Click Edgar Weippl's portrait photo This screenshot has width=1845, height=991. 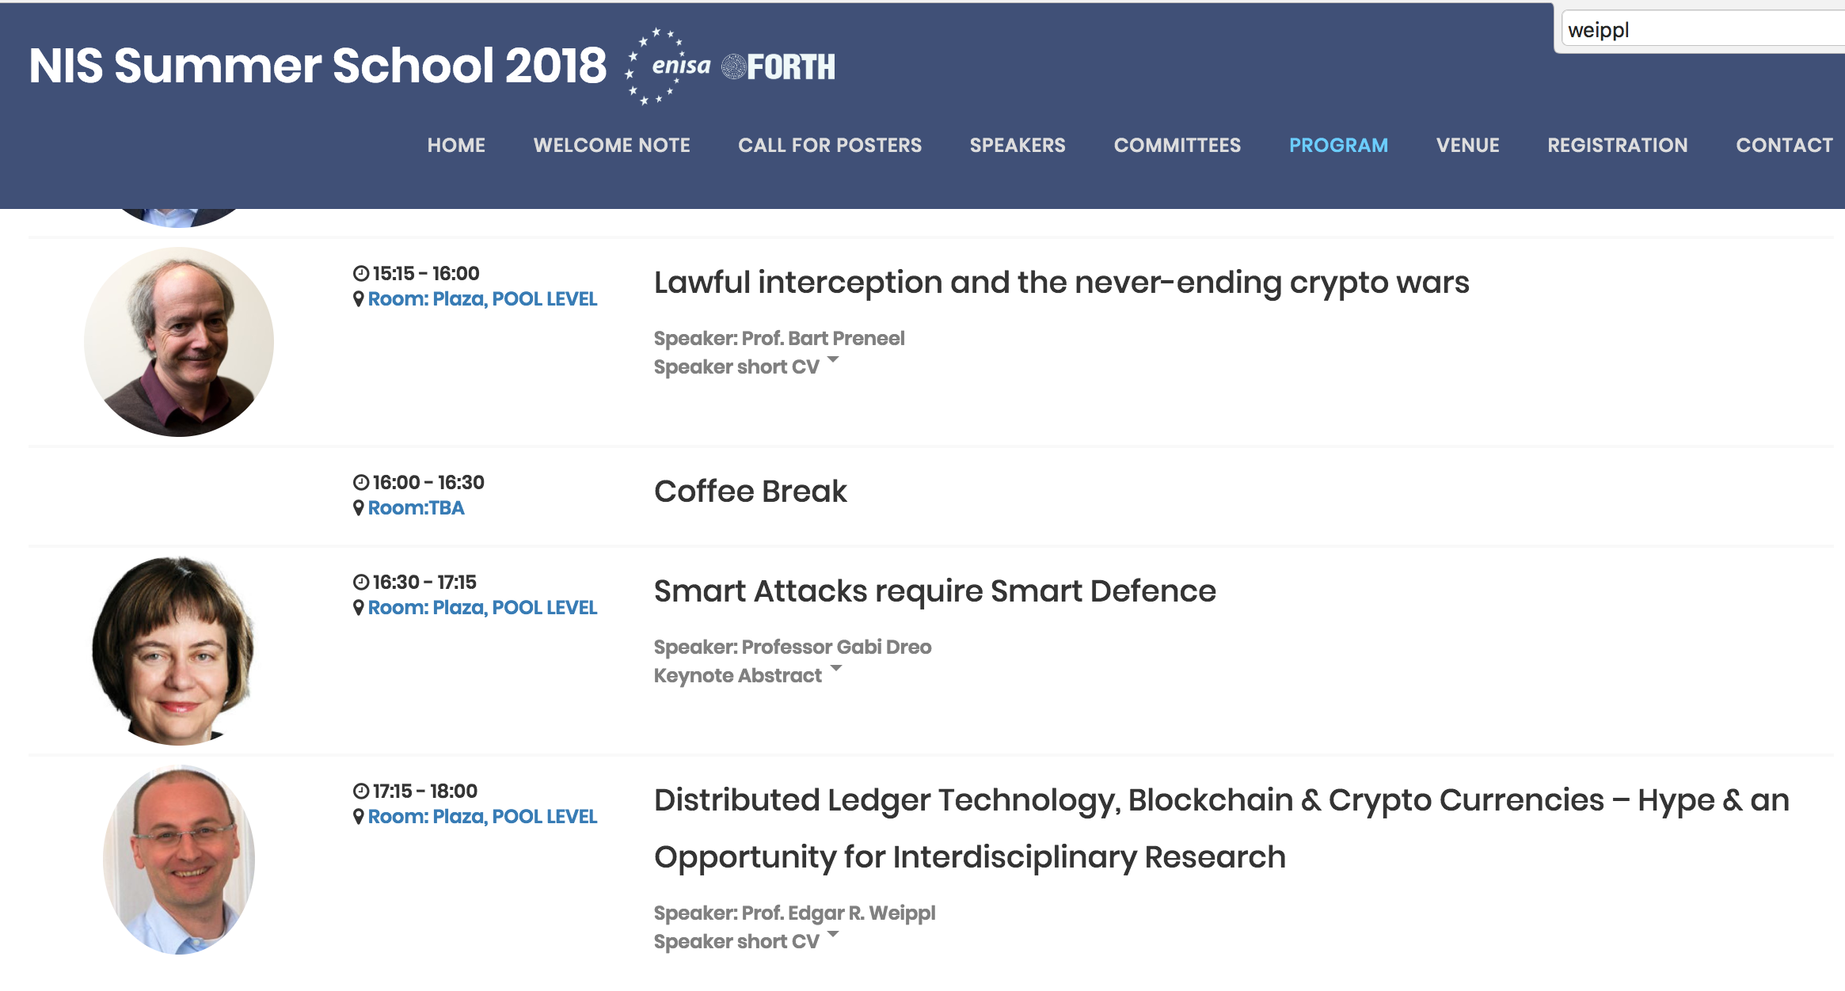click(179, 860)
